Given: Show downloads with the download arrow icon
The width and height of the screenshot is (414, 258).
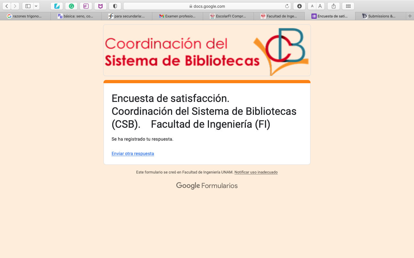Looking at the screenshot, I should 300,6.
